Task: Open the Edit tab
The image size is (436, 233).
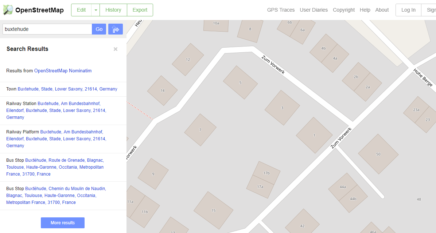Action: coord(81,10)
